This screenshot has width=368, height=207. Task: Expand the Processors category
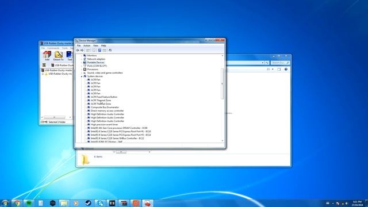82,70
